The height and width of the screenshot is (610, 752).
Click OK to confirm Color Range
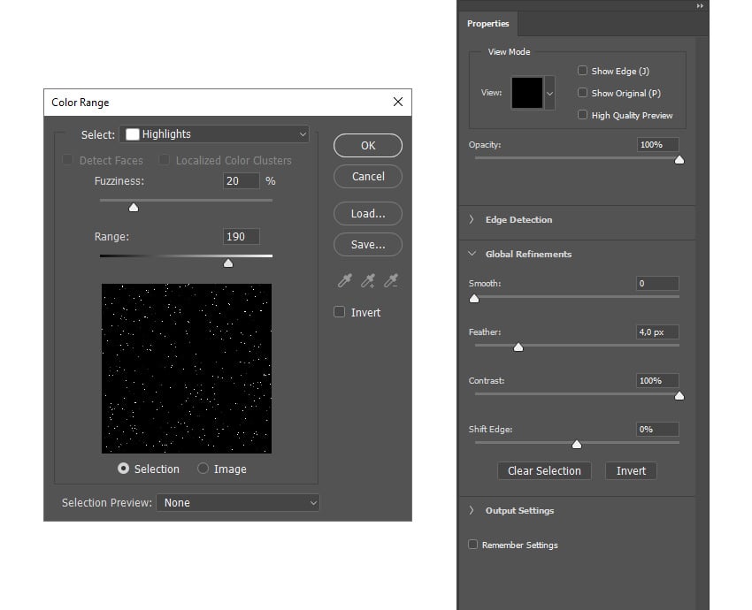tap(368, 146)
